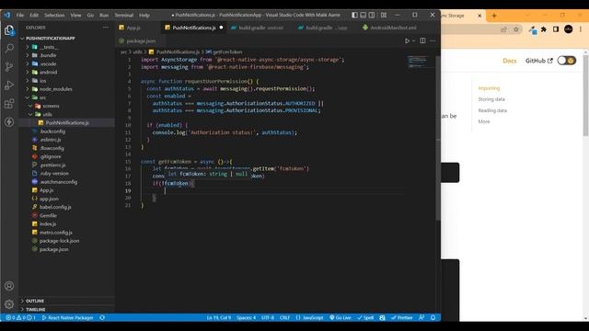Viewport: 589px width, 331px height.
Task: Open the lightning bolt activity bar icon
Action: (x=9, y=122)
